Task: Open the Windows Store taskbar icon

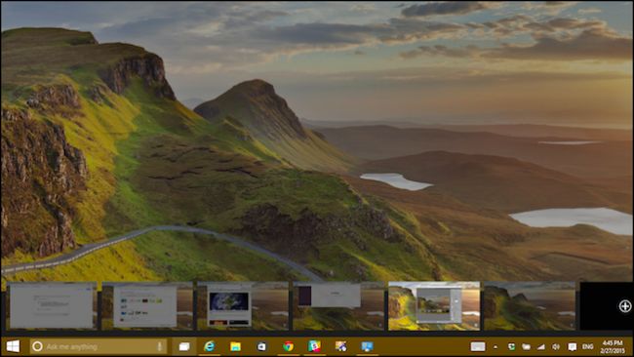Action: pyautogui.click(x=261, y=346)
